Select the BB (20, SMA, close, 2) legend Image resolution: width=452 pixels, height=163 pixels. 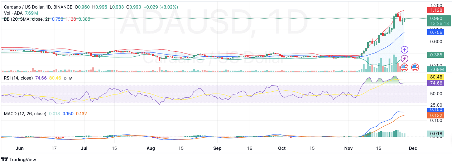click(26, 19)
